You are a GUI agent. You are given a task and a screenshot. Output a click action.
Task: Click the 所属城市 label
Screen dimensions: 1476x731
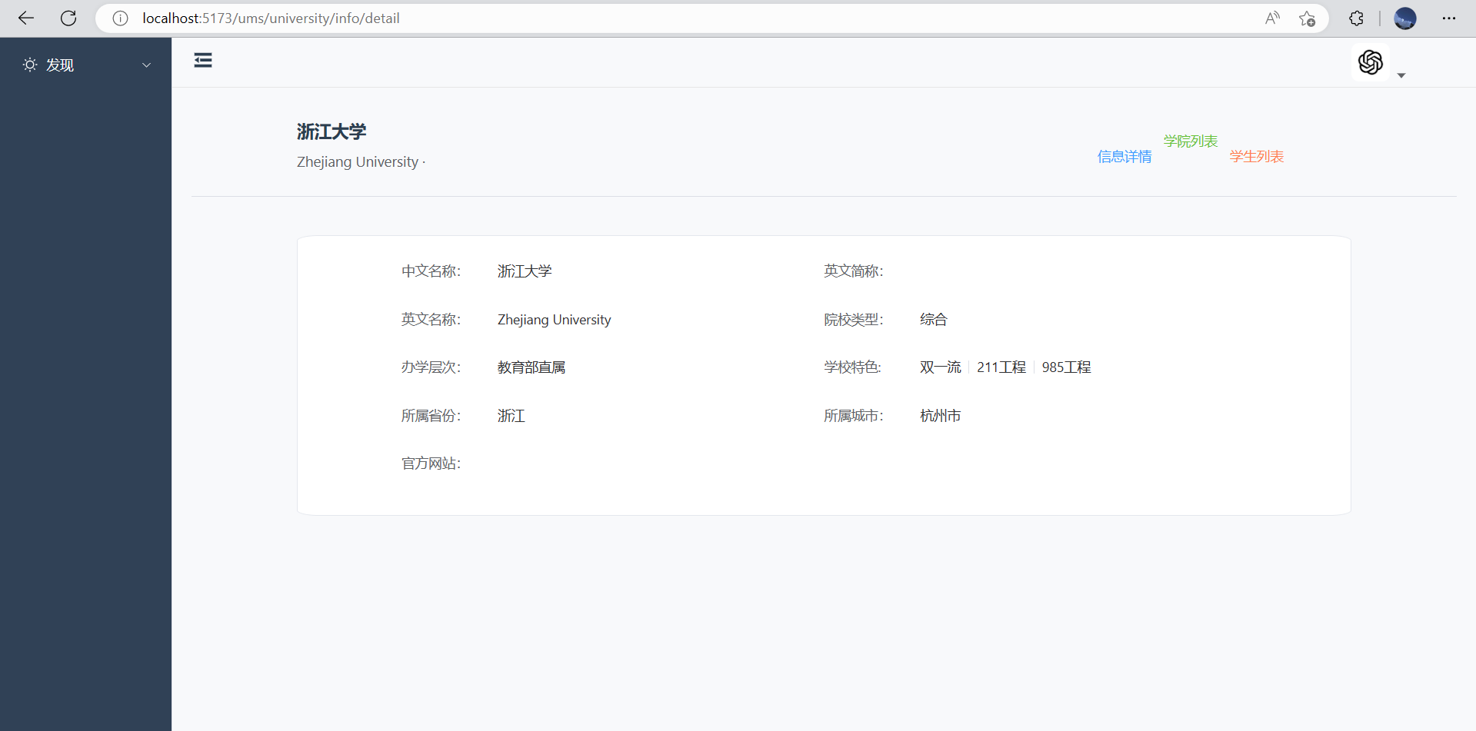(854, 416)
